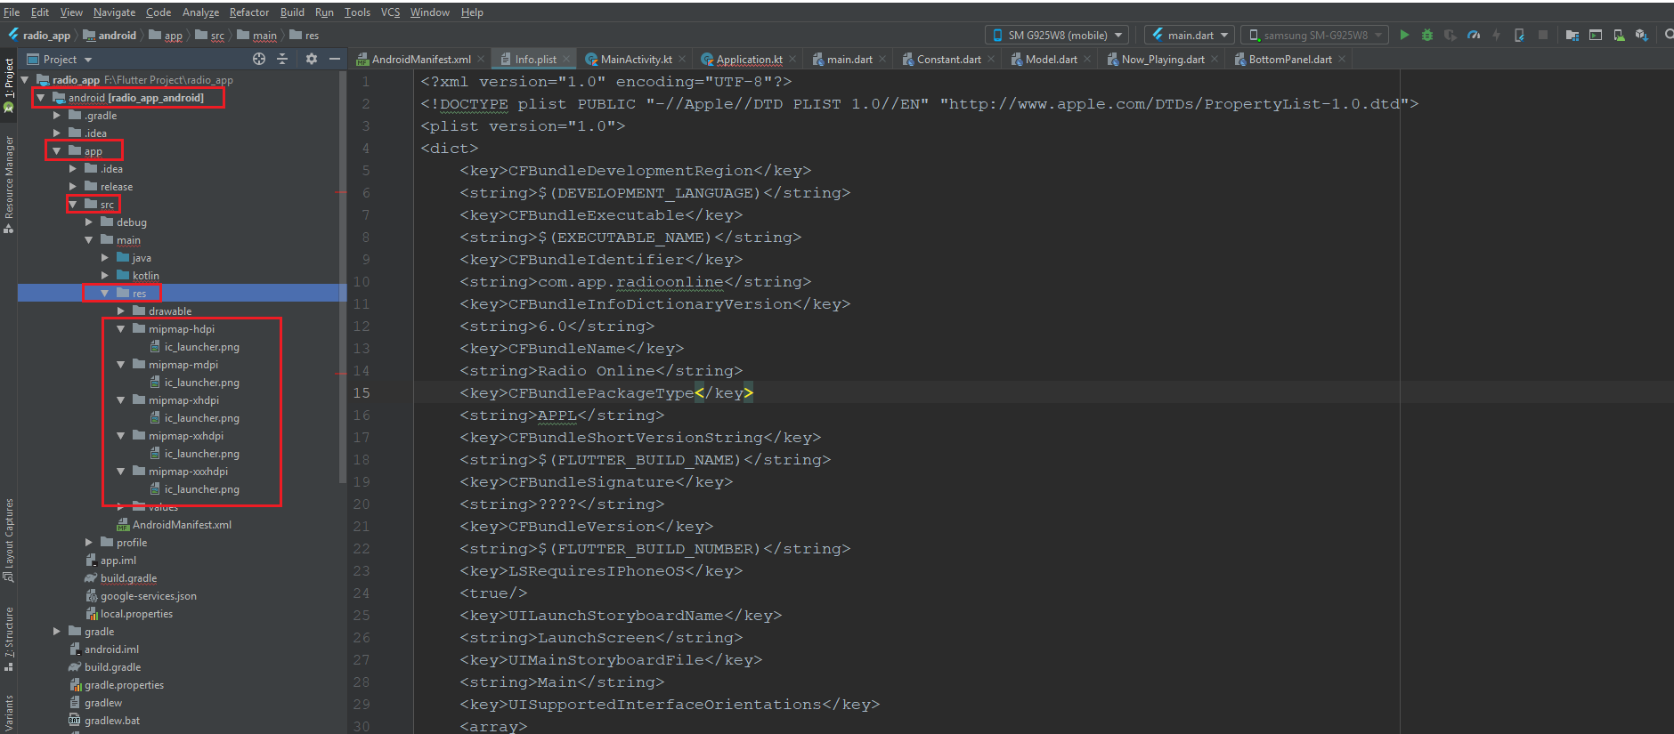The image size is (1674, 734).
Task: Start debugging with the green bug icon
Action: point(1427,35)
